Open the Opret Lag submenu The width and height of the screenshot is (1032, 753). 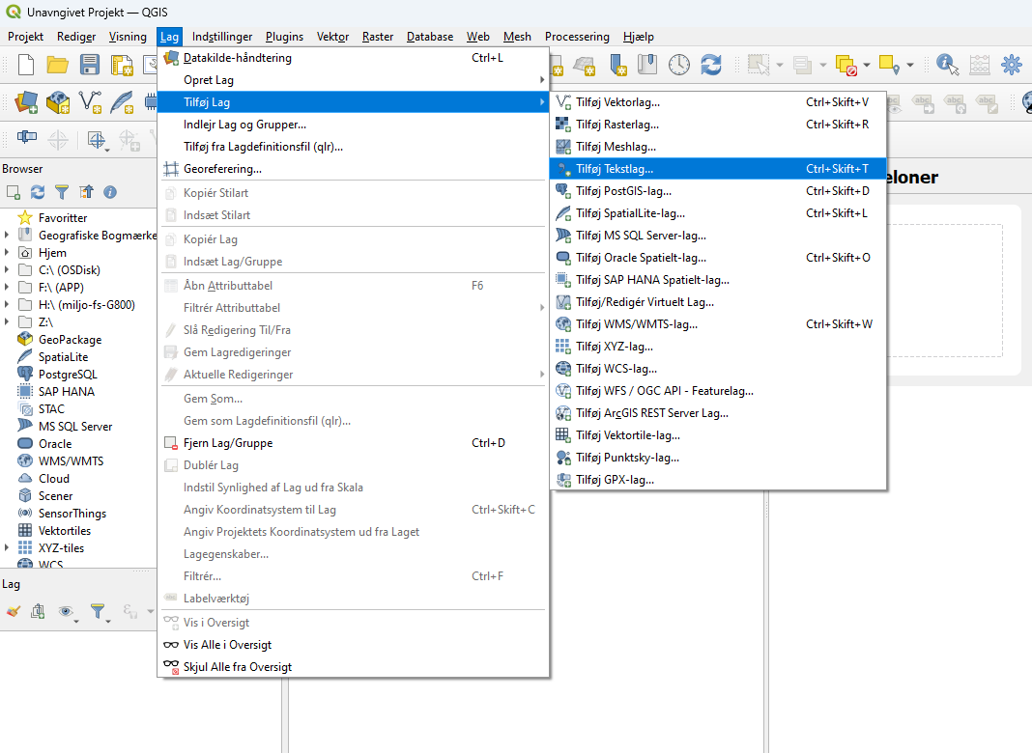click(354, 80)
